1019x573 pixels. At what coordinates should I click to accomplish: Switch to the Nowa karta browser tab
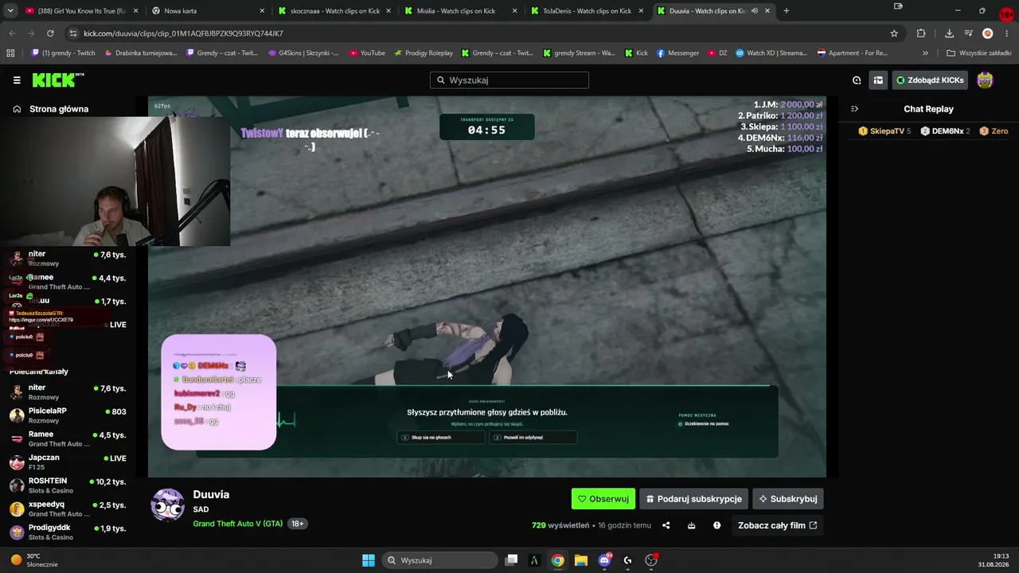click(x=208, y=11)
